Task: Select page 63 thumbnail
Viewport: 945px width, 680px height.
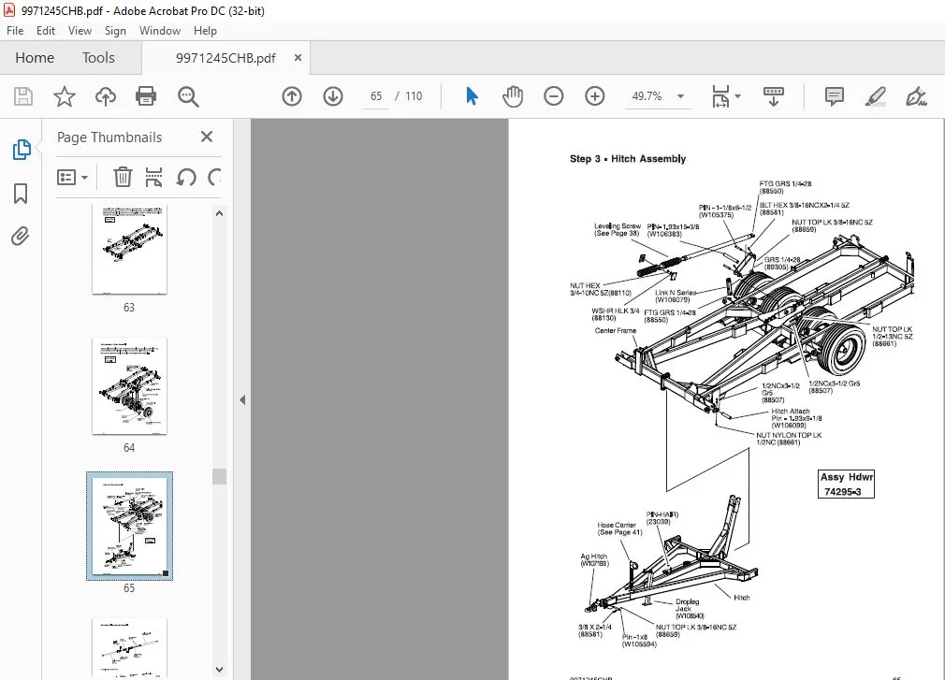Action: [x=129, y=250]
